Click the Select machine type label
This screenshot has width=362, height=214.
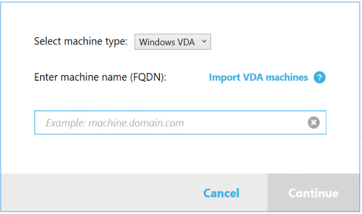81,41
